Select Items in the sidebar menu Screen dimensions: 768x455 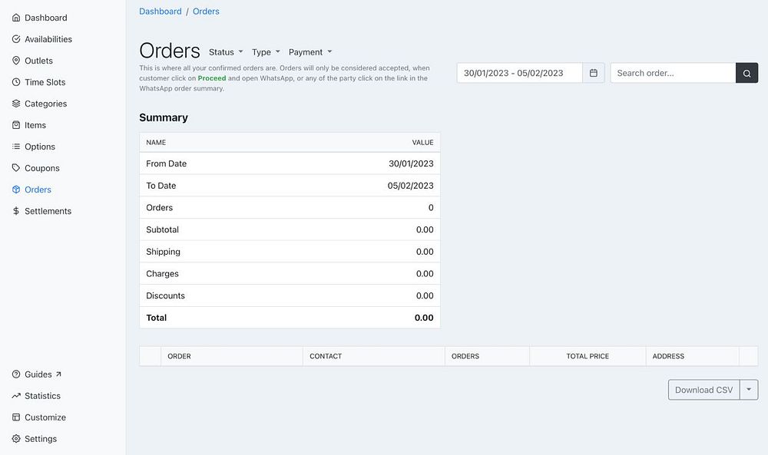click(x=29, y=125)
